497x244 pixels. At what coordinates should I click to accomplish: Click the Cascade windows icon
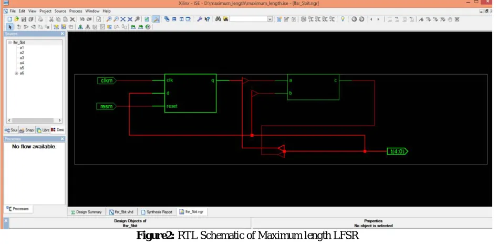pyautogui.click(x=167, y=19)
